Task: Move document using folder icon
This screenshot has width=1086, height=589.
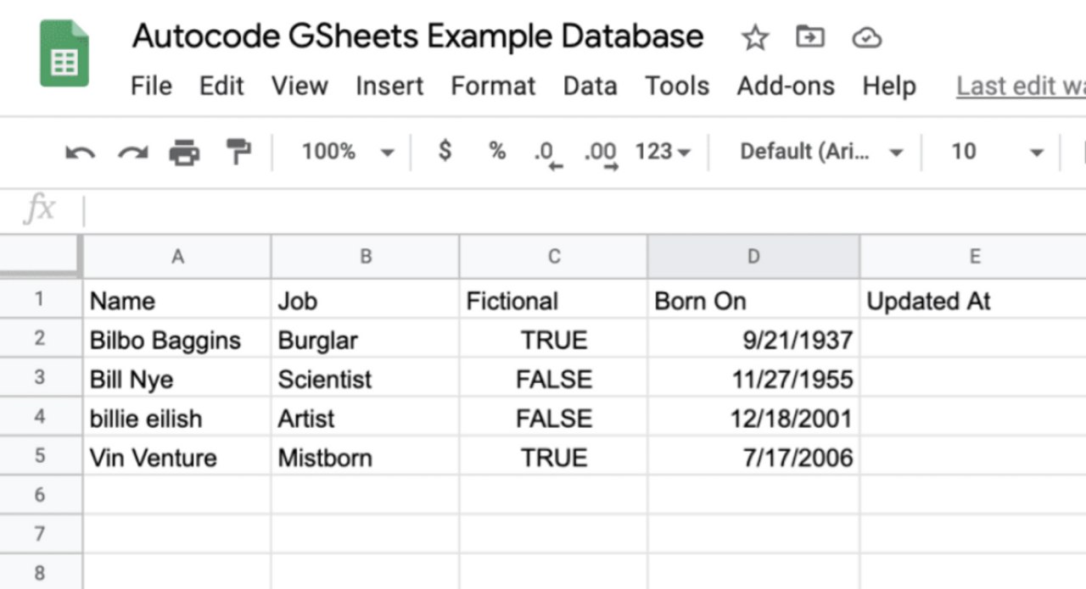Action: click(x=810, y=36)
